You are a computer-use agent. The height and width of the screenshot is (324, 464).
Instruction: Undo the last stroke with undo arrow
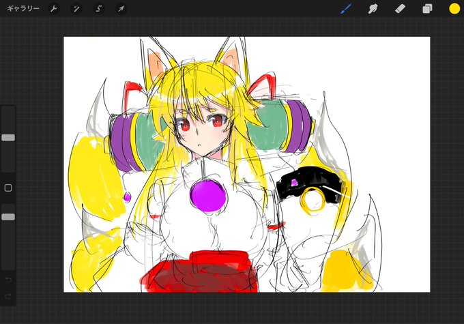click(x=8, y=280)
